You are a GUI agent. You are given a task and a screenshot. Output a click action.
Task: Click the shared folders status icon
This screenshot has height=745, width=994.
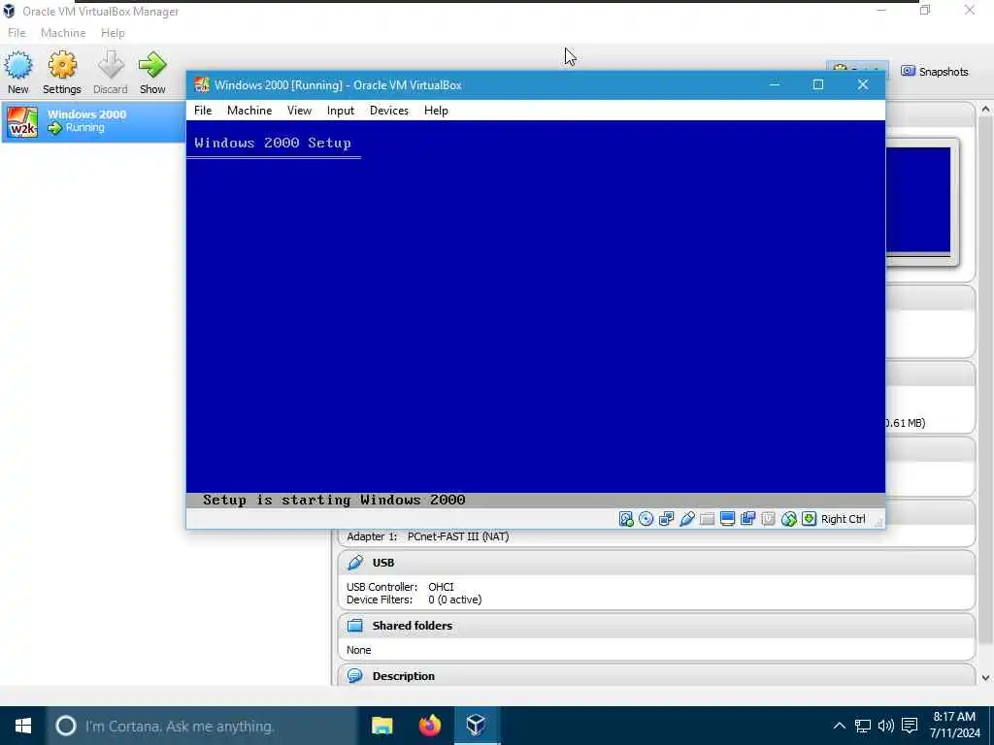(707, 519)
